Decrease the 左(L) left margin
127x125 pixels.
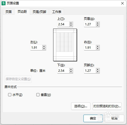44,49
